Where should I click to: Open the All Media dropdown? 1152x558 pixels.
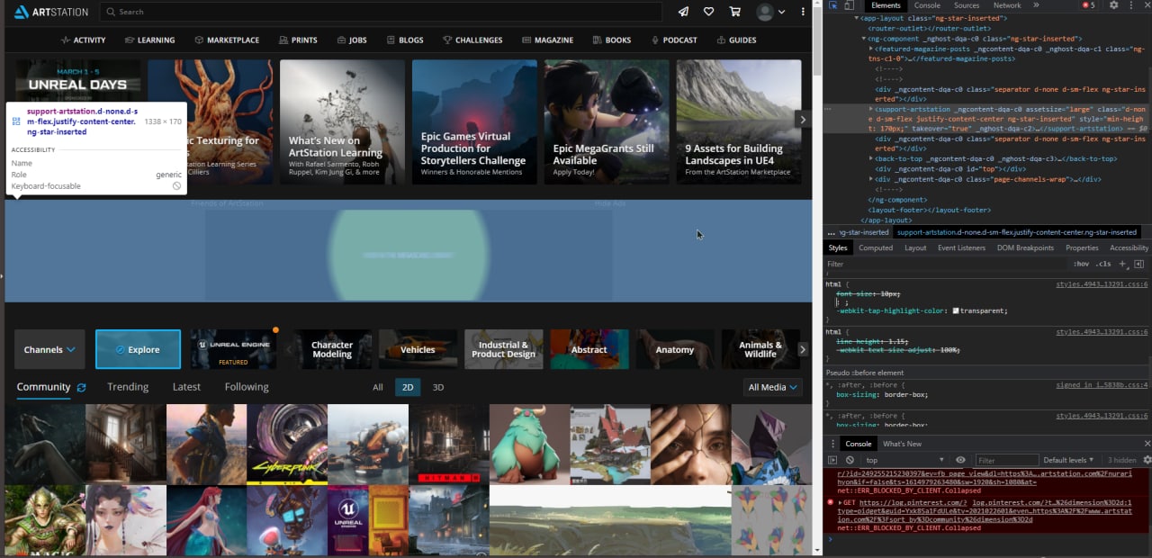[772, 387]
